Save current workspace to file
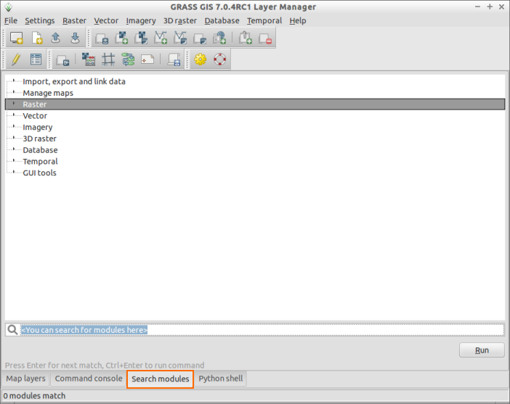510x404 pixels. (x=75, y=38)
